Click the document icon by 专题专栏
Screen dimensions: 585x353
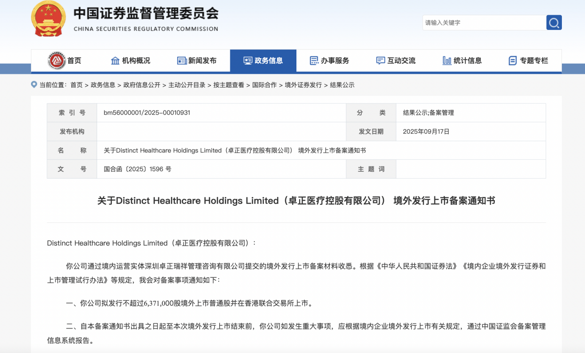click(x=512, y=61)
